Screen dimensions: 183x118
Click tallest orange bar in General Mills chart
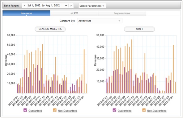click(x=42, y=69)
